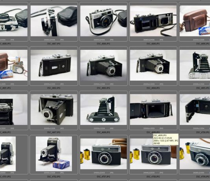Pick the DSC_4690.JPG brown leather case photo
Screen dimensions: 210x181
[195, 21]
